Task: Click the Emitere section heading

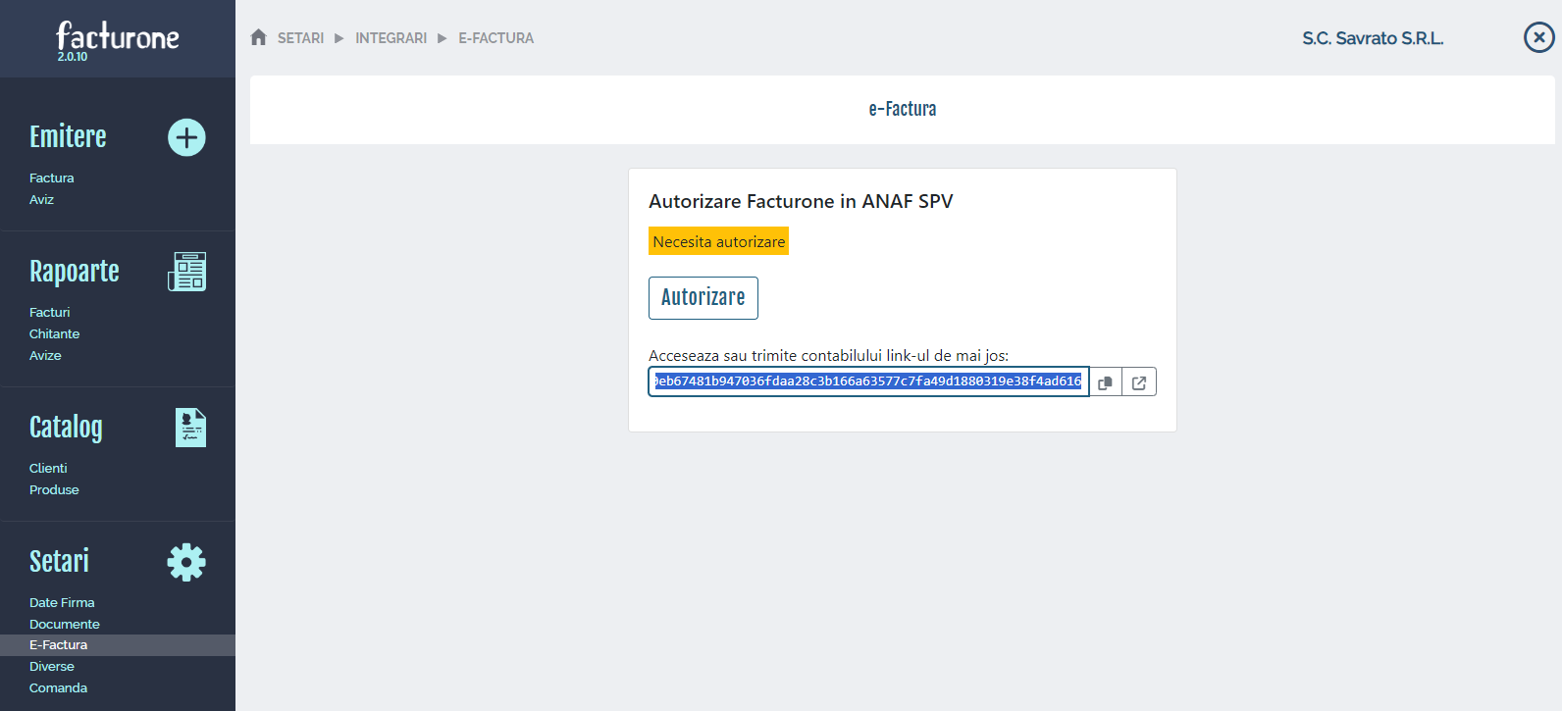Action: coord(68,137)
